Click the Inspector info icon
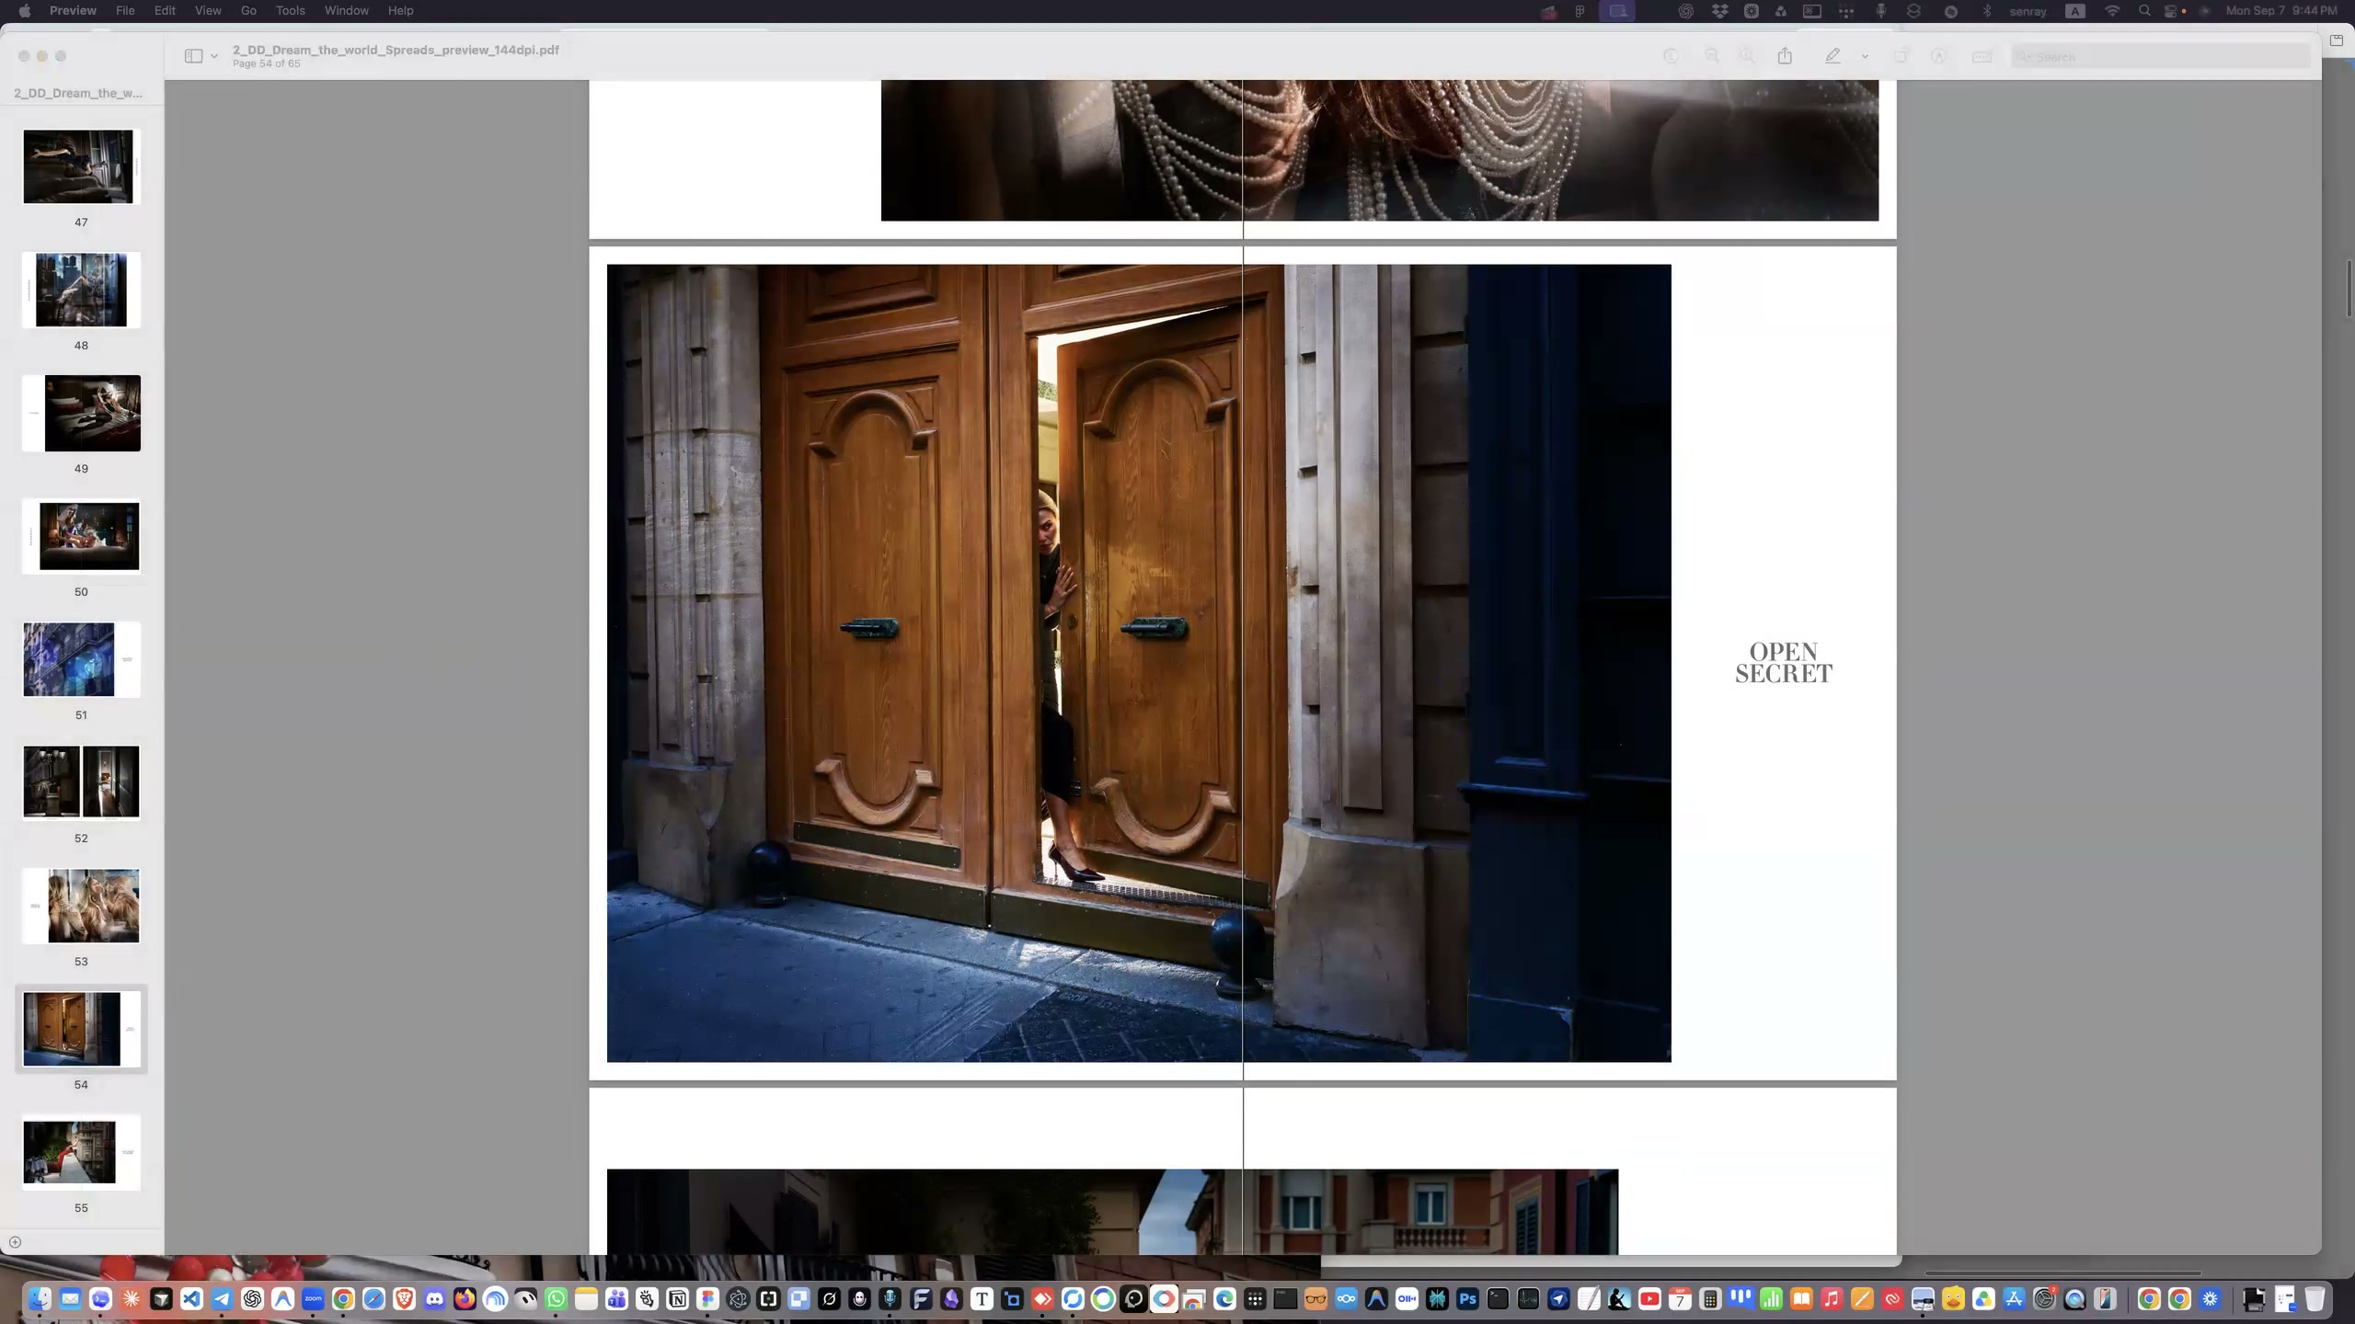The image size is (2355, 1324). click(x=1671, y=56)
